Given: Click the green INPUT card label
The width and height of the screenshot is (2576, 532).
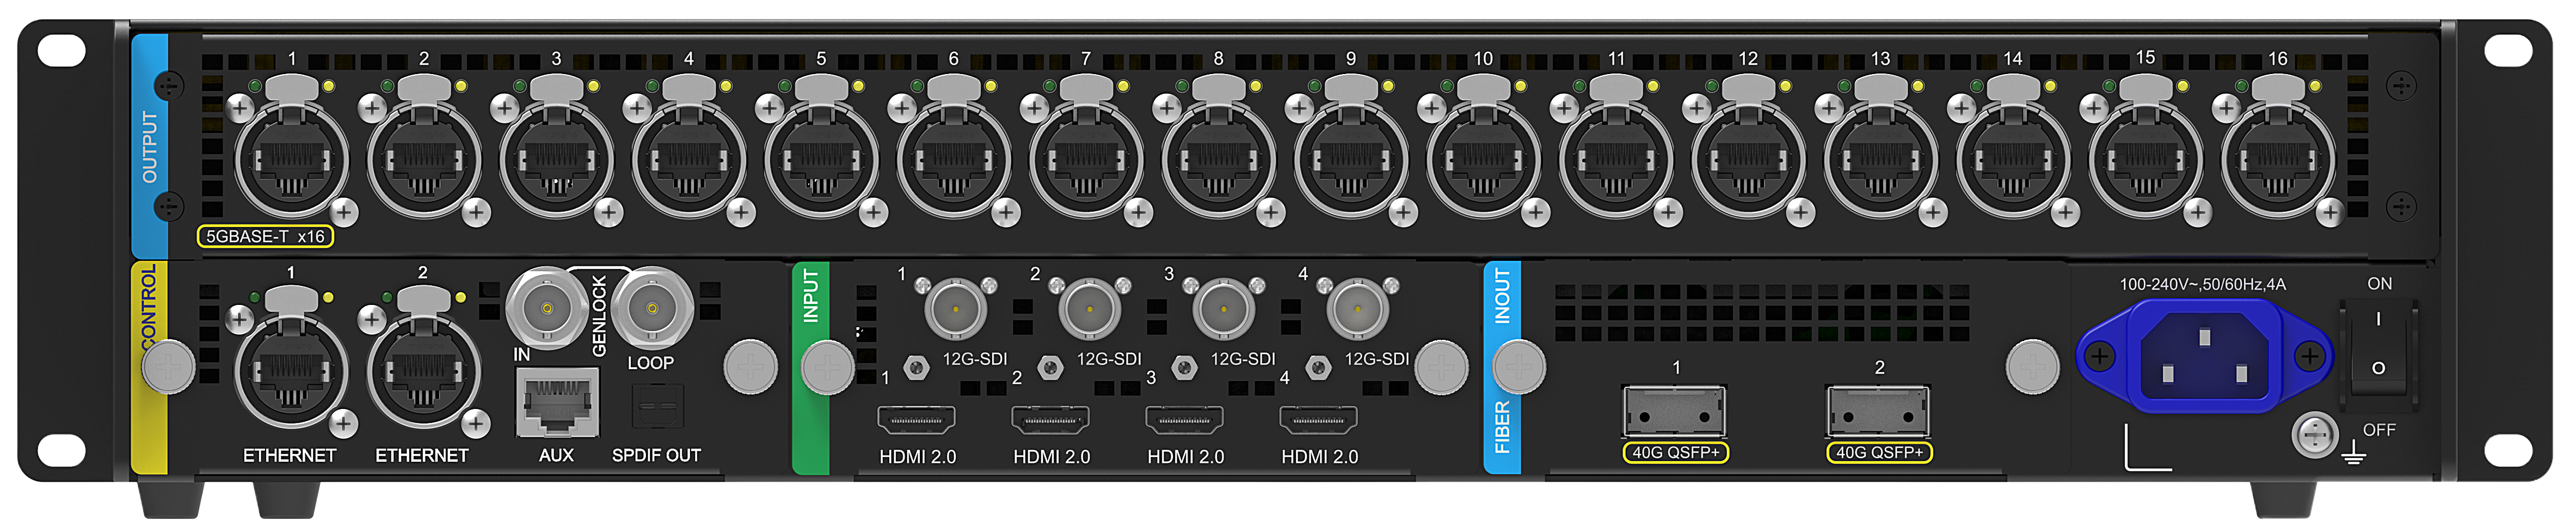Looking at the screenshot, I should (811, 368).
